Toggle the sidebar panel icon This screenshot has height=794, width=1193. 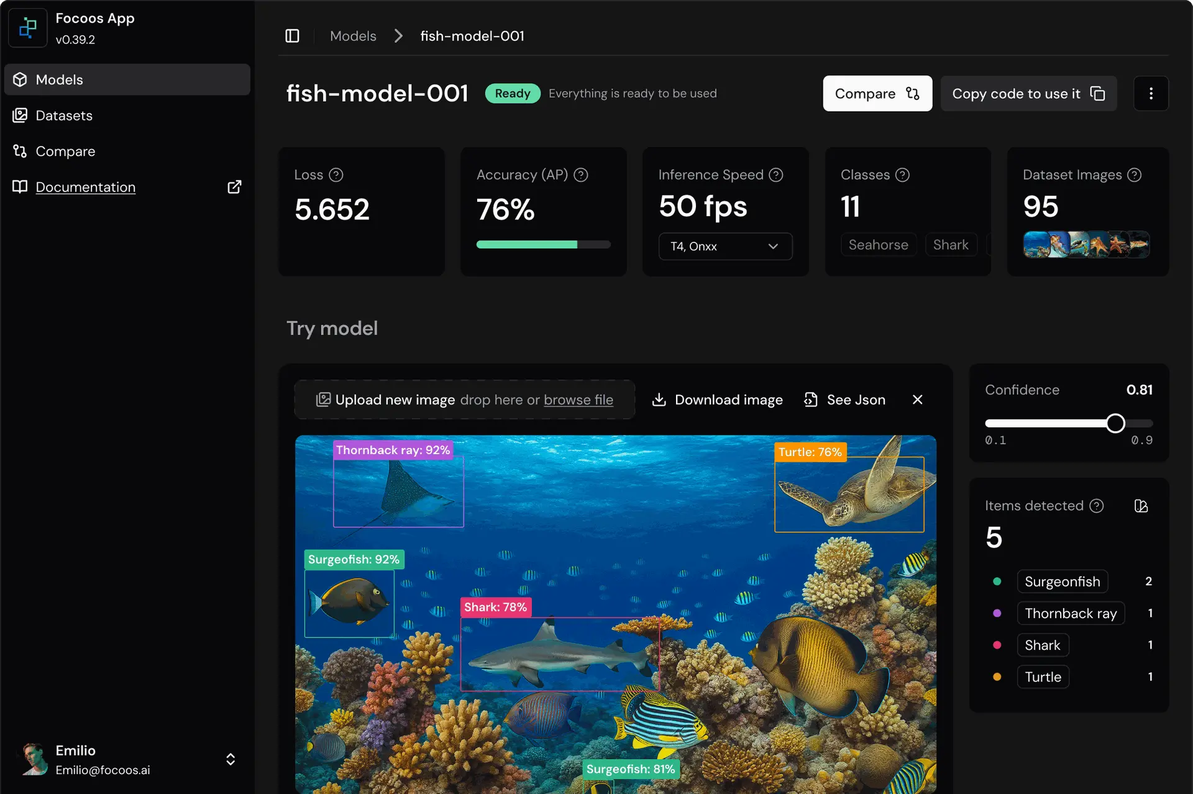coord(292,36)
